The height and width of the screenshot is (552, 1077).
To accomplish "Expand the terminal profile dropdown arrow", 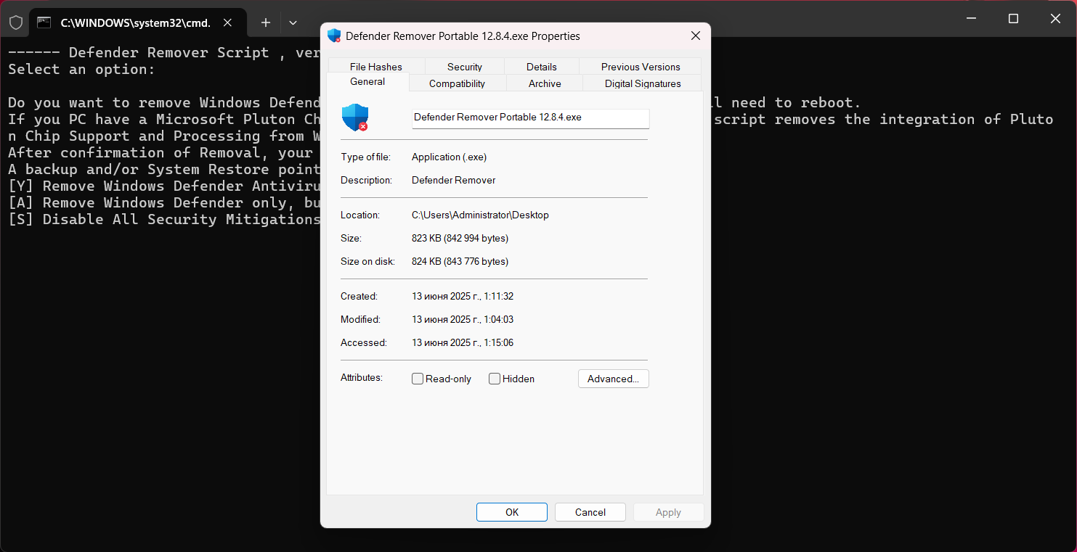I will point(293,22).
